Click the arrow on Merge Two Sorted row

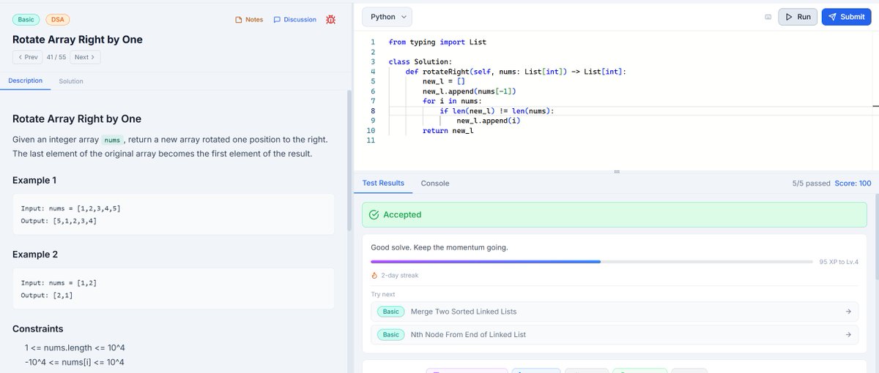(848, 312)
